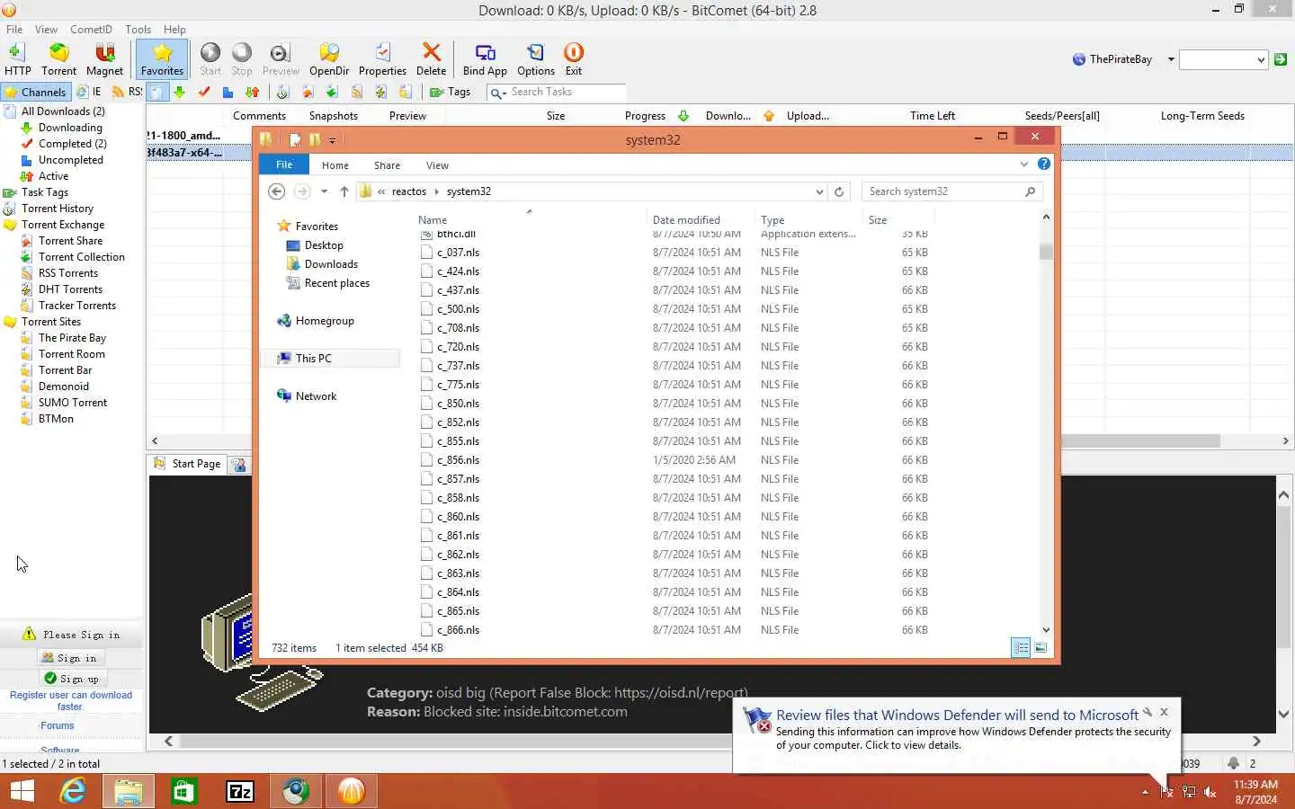Screen dimensions: 1295x809
Task: Tick checkbox for c_037.nls
Action: (x=426, y=253)
